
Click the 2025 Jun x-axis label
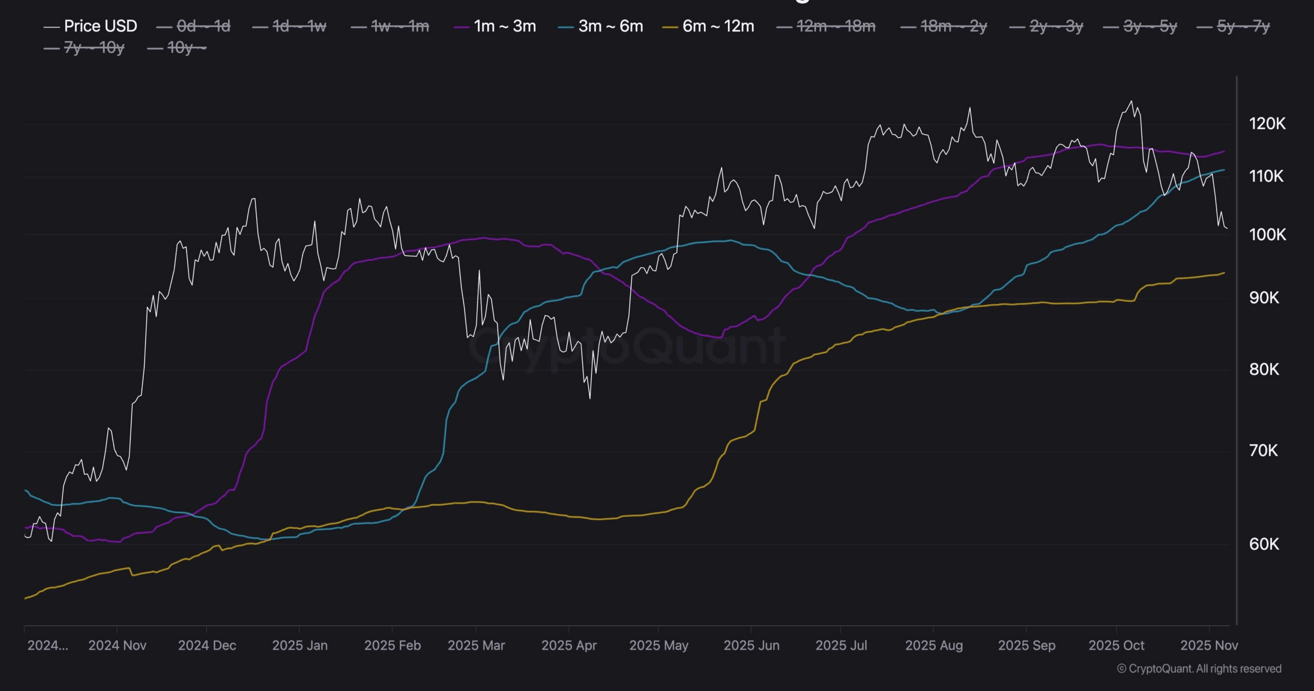tap(751, 645)
